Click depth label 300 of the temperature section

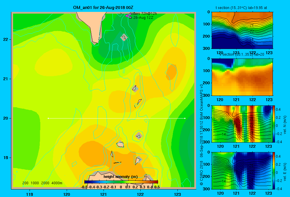(207, 48)
